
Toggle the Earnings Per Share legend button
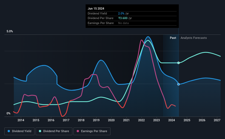(x=92, y=131)
